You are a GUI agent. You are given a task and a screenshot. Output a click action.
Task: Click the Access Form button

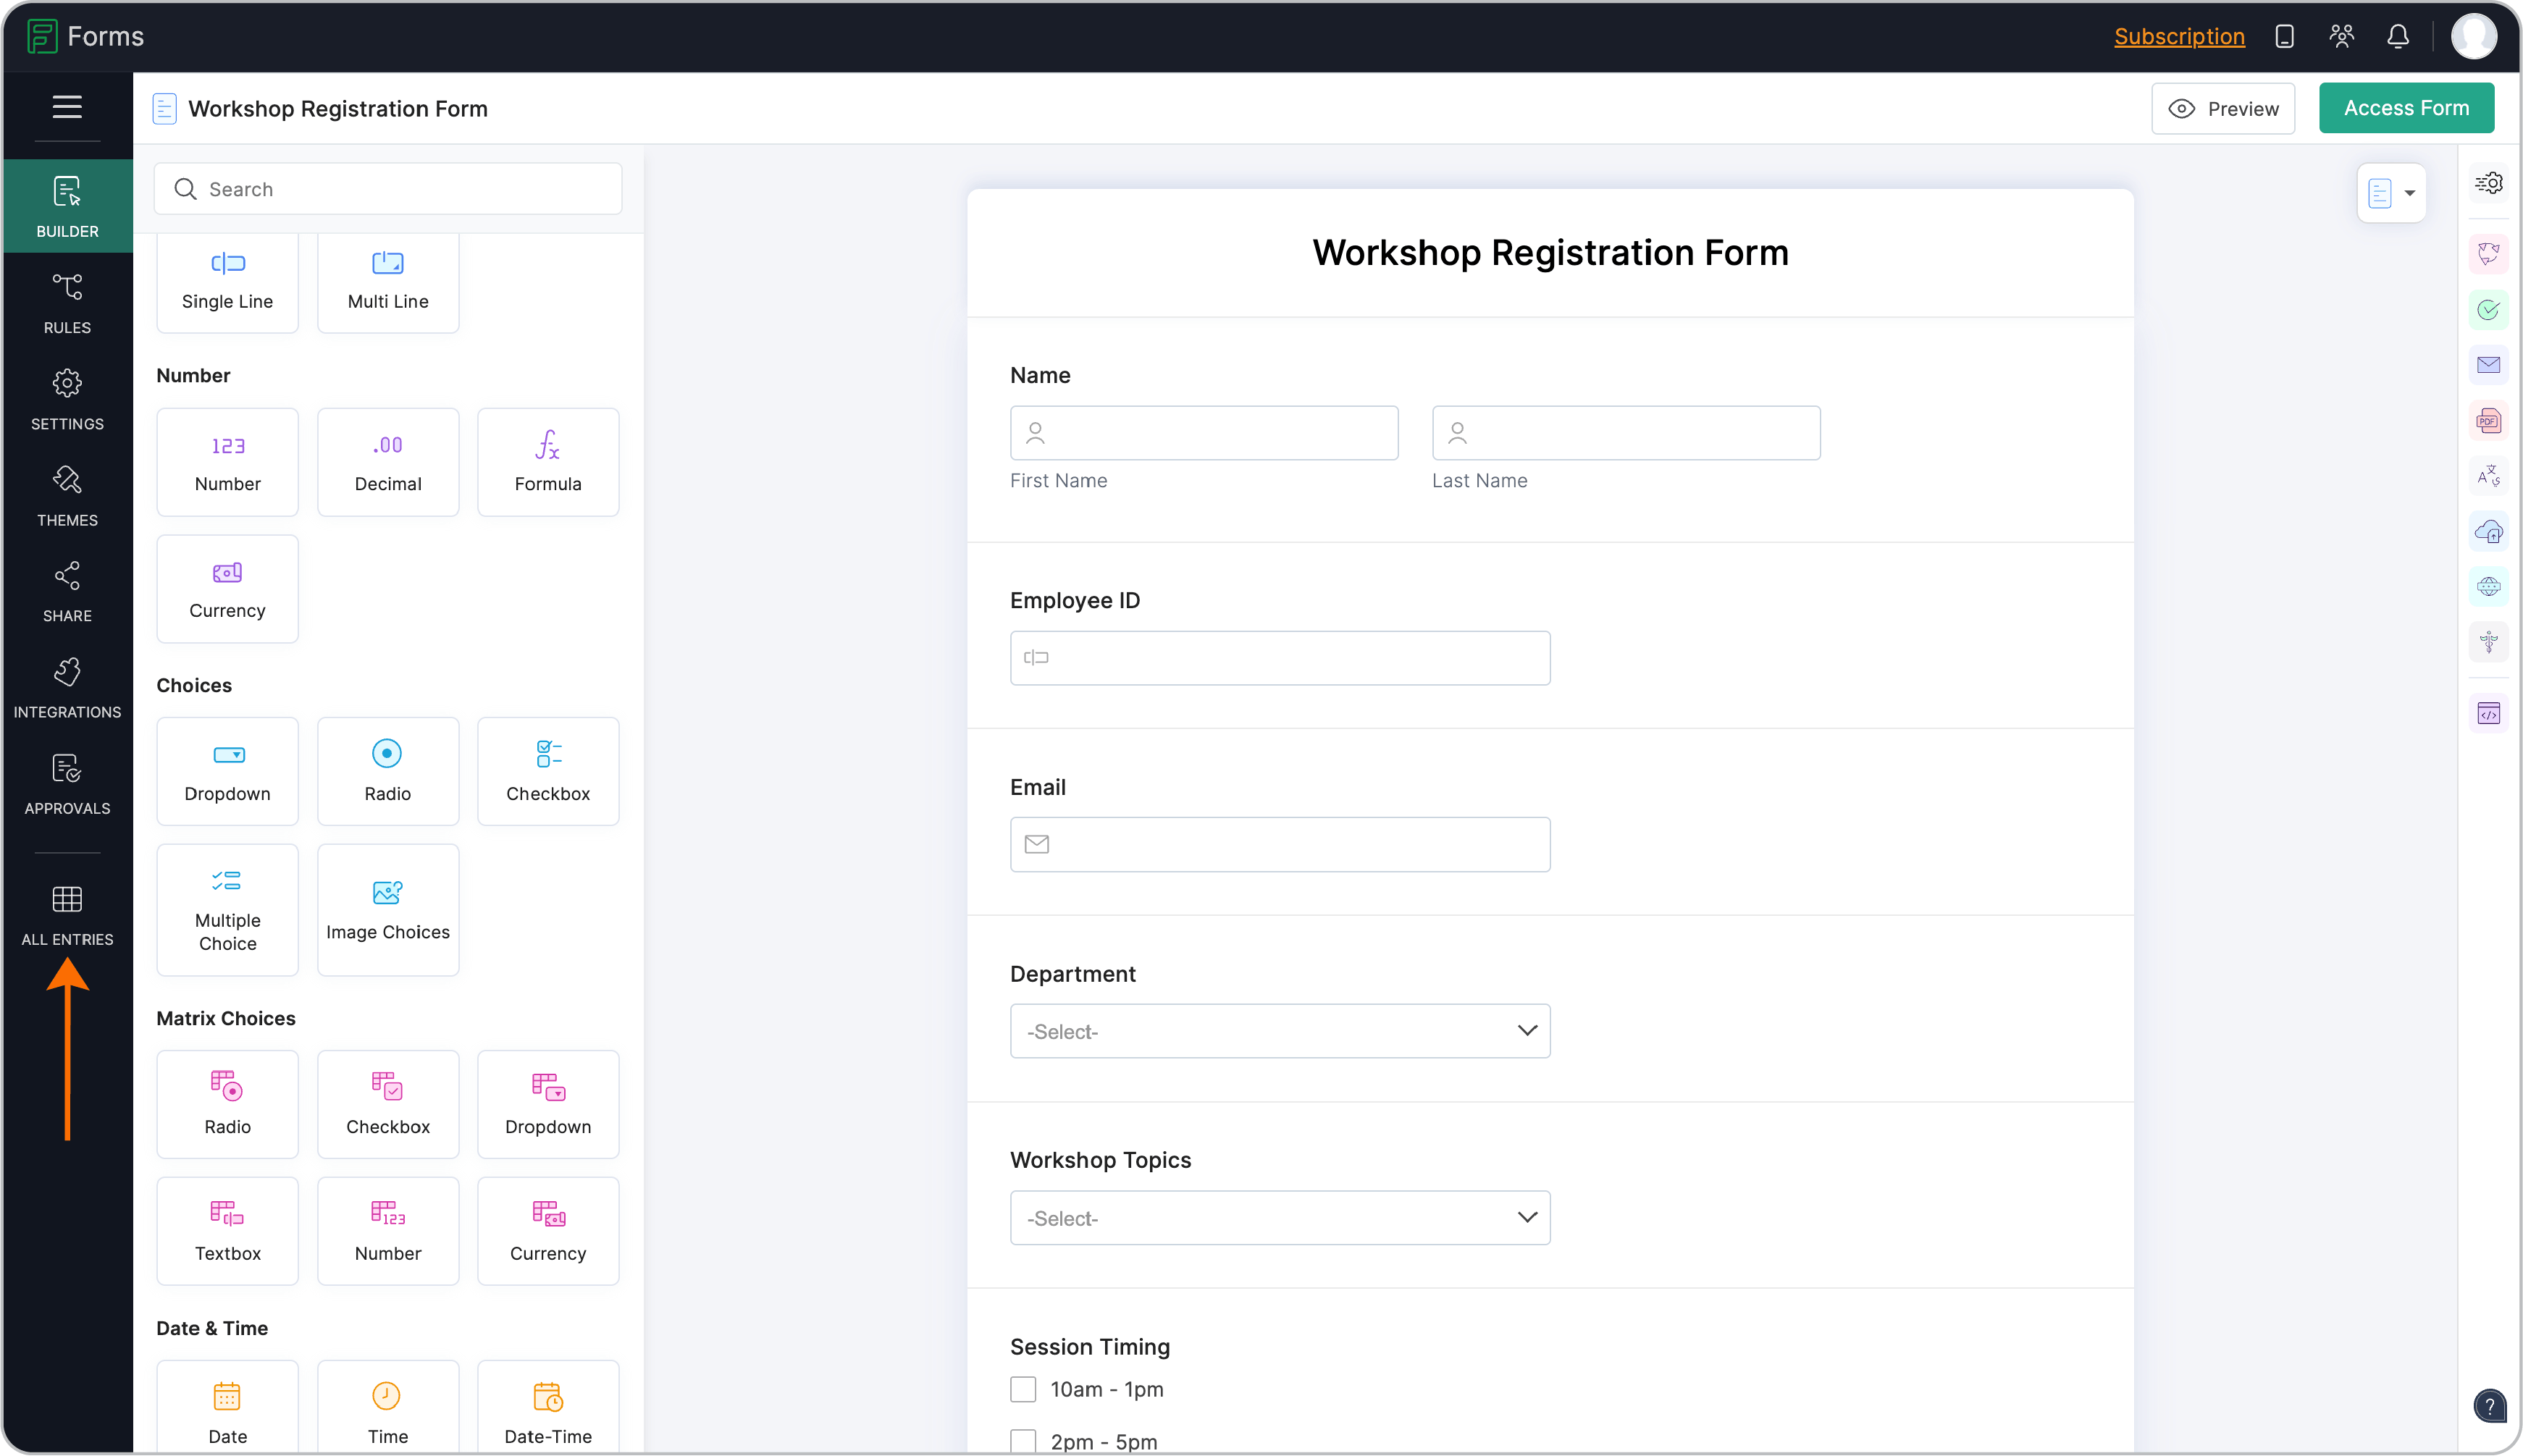coord(2405,108)
